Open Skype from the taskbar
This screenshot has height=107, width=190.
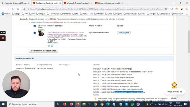point(126,104)
